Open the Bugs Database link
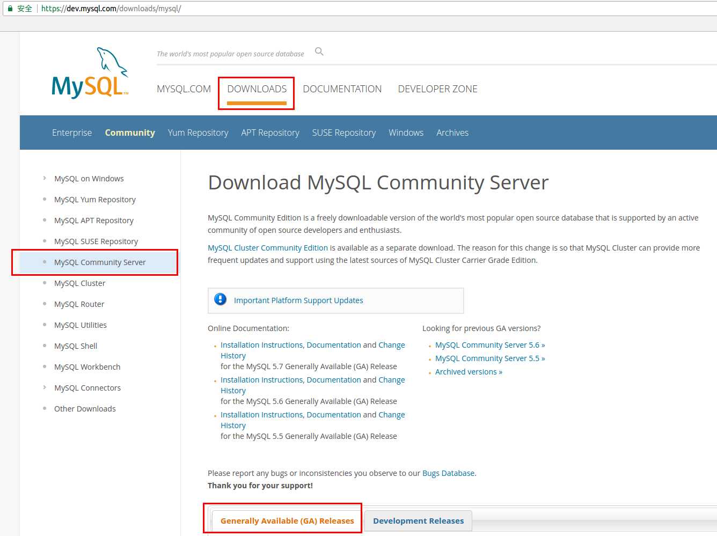This screenshot has height=536, width=717. (x=449, y=473)
